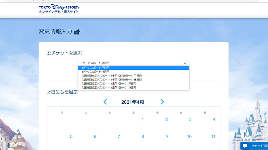Choose 入園時間指定パスポート 正午12時 休日用
Viewport: 268px width, 150px height.
(133, 88)
